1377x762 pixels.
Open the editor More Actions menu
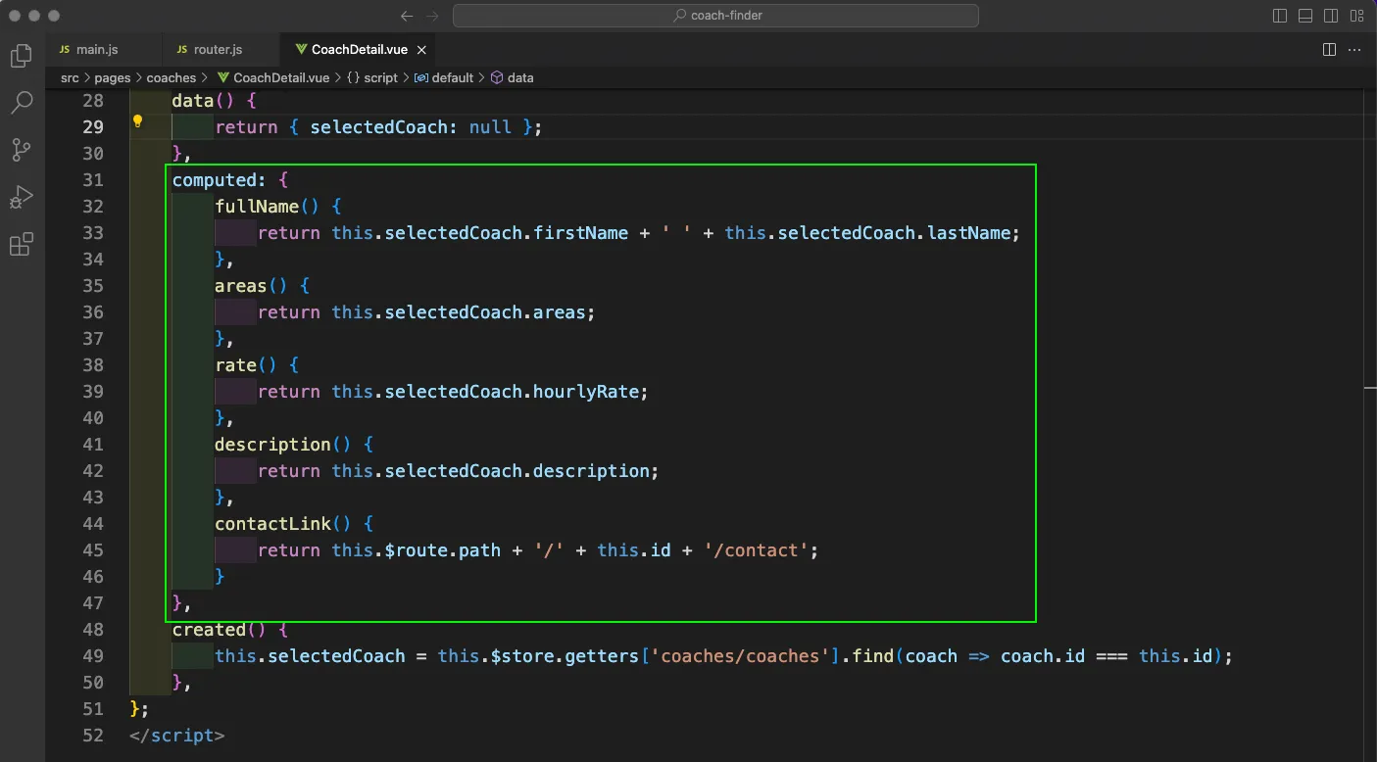tap(1355, 49)
